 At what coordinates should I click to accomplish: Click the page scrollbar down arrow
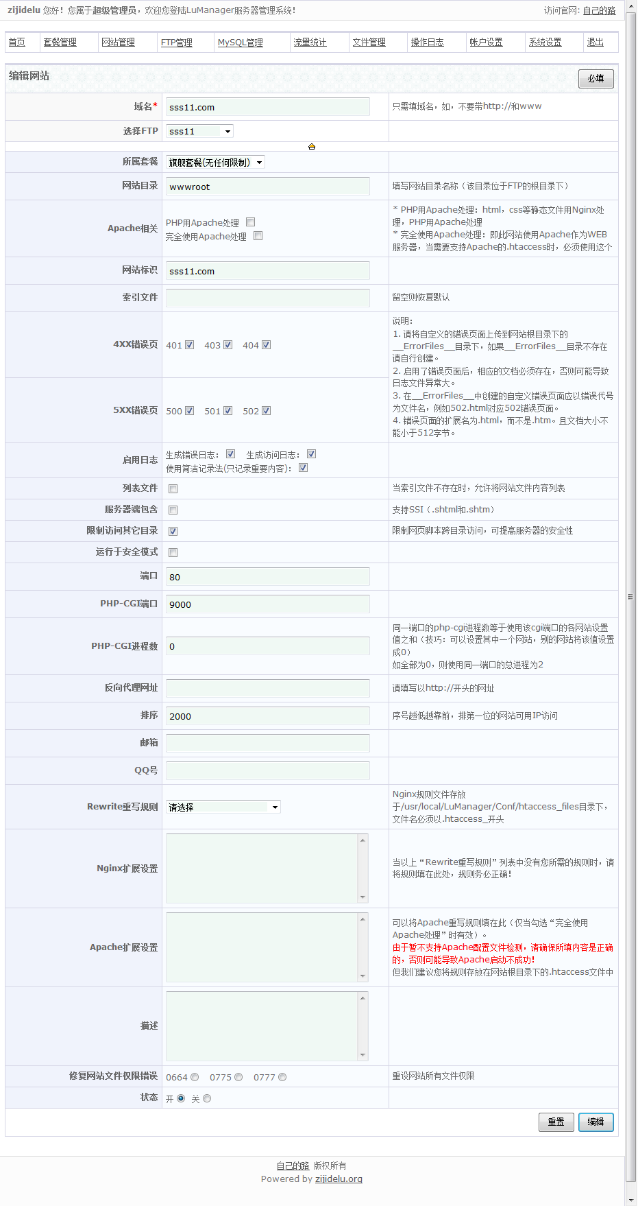[631, 1201]
